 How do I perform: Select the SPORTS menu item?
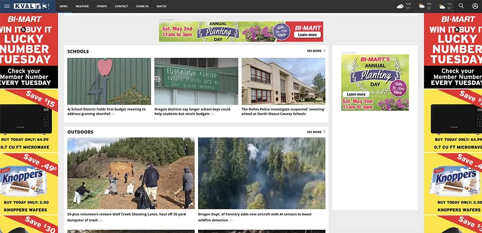[102, 6]
